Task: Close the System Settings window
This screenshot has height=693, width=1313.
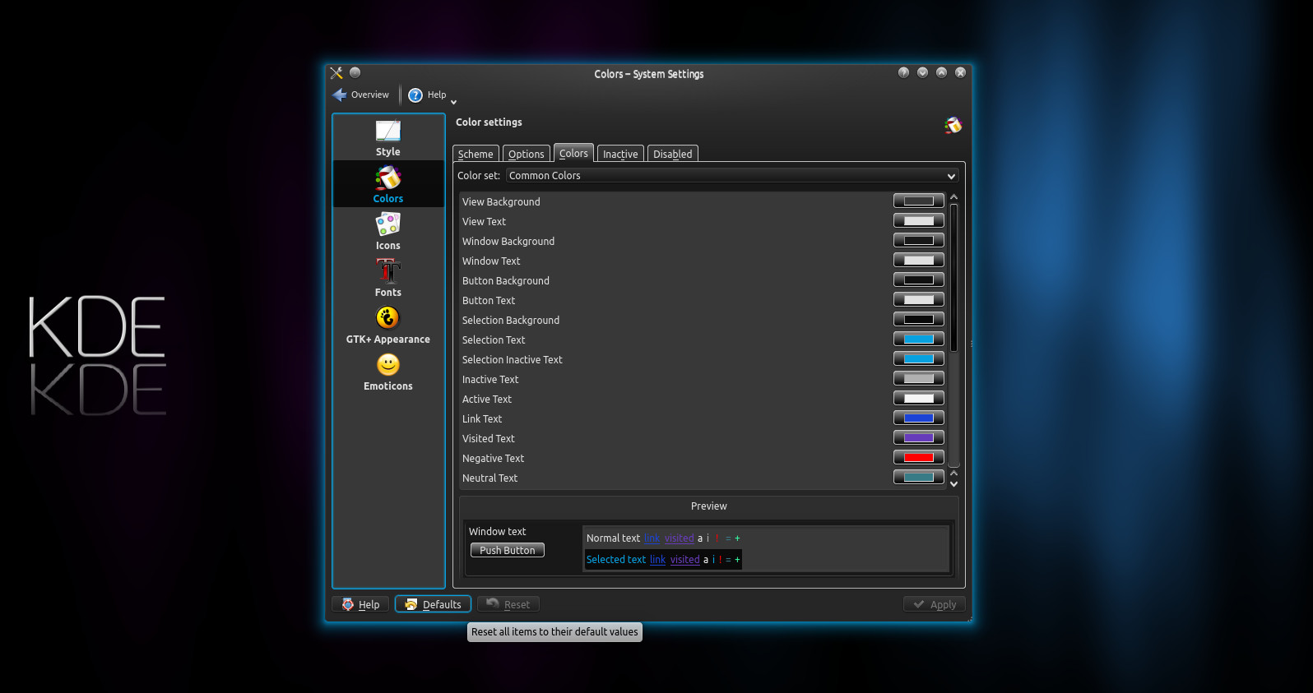Action: click(x=960, y=72)
